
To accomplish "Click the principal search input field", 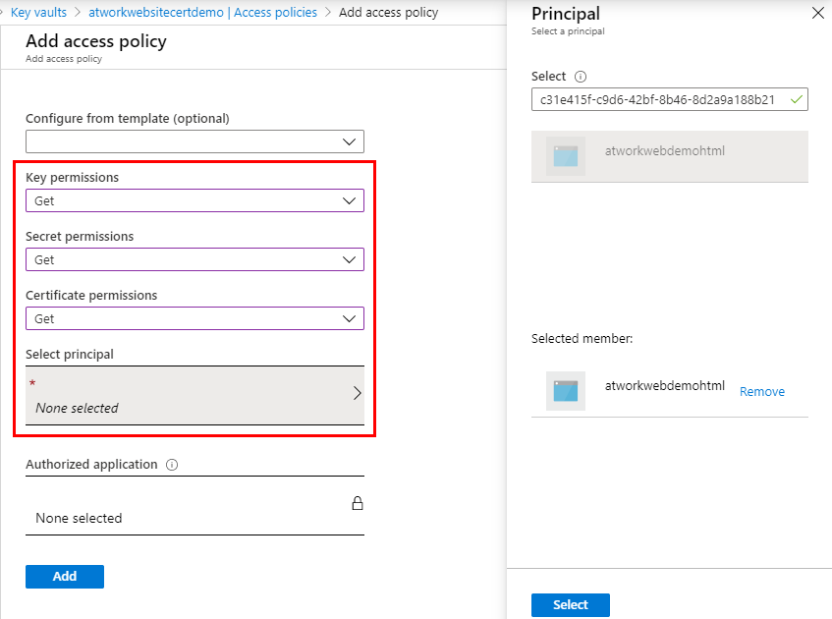I will (658, 99).
